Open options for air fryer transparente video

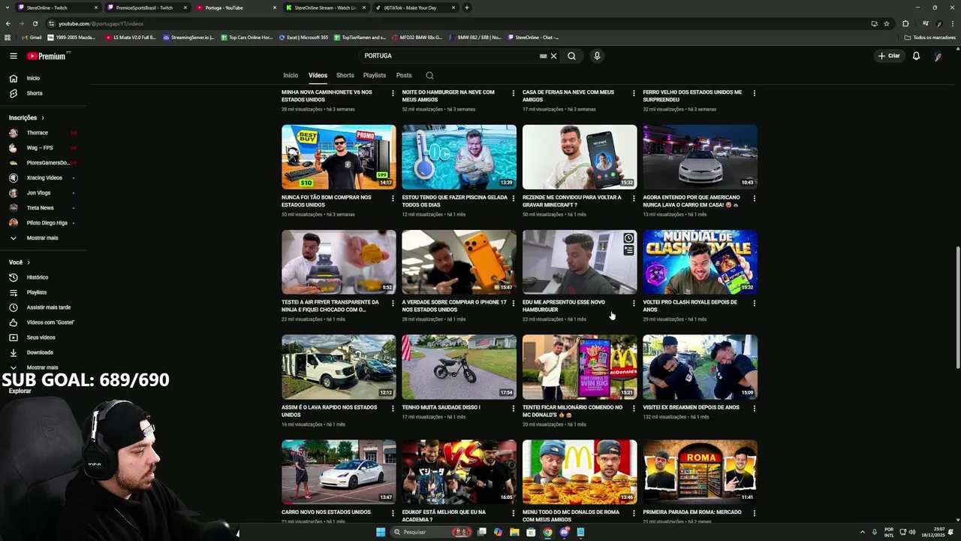[393, 304]
